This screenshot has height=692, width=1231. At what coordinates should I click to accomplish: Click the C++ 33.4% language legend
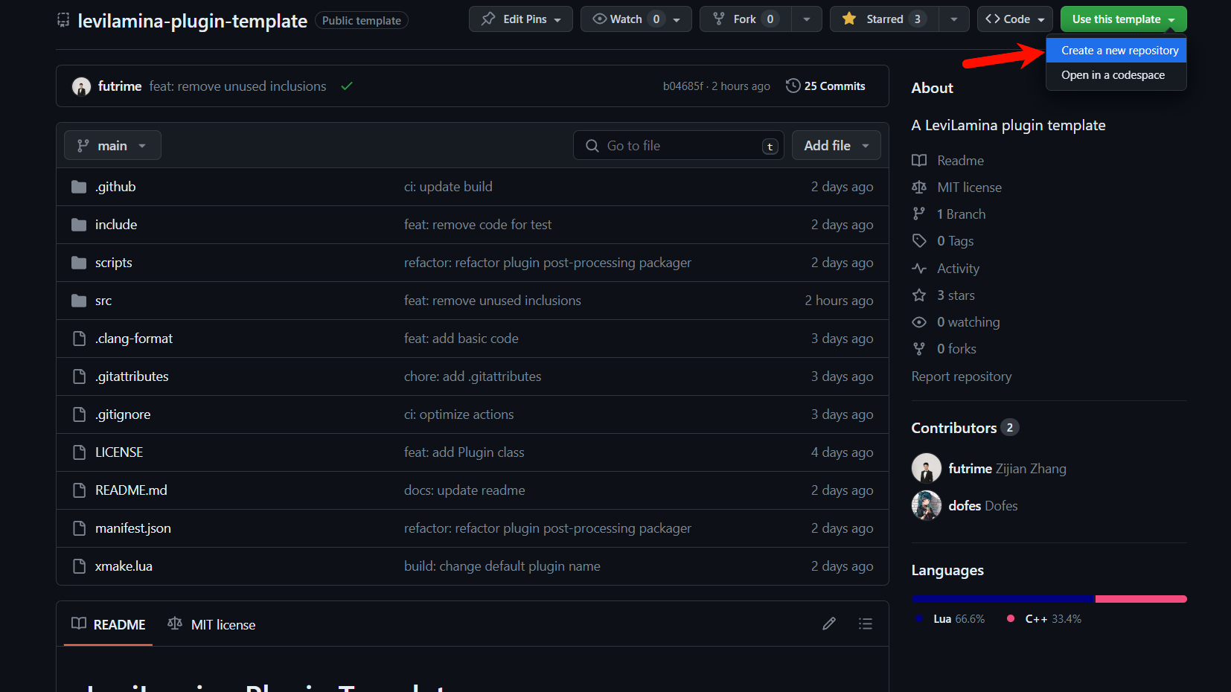1044,619
